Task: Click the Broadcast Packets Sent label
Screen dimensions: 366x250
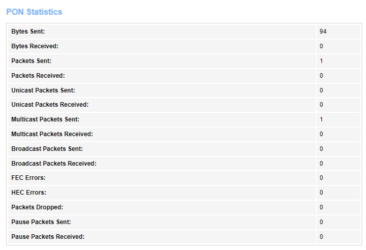Action: tap(47, 149)
